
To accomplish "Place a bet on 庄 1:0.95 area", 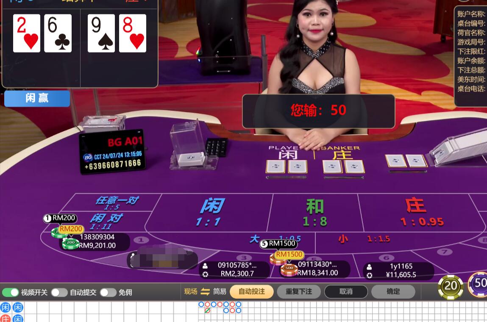I will tap(422, 212).
